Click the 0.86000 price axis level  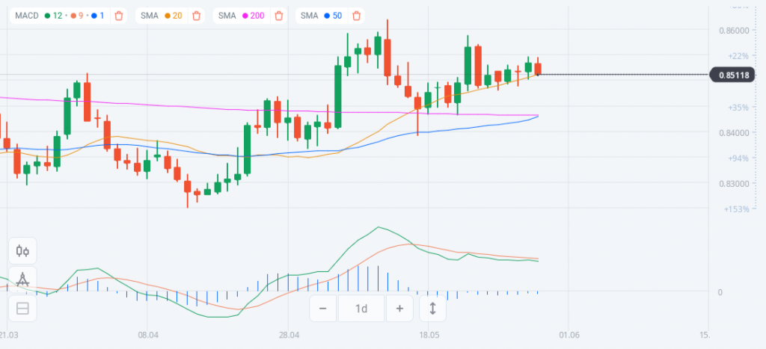[732, 31]
